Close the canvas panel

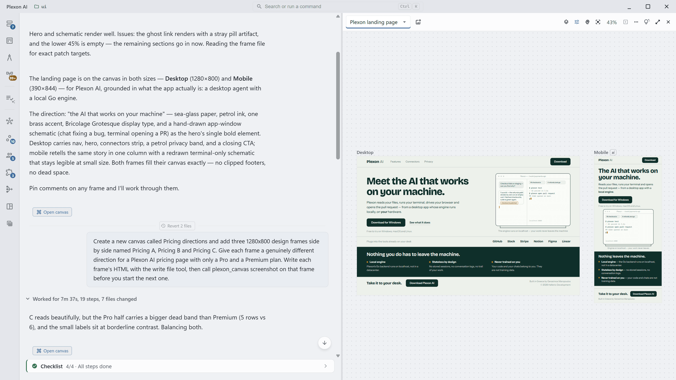click(x=668, y=22)
